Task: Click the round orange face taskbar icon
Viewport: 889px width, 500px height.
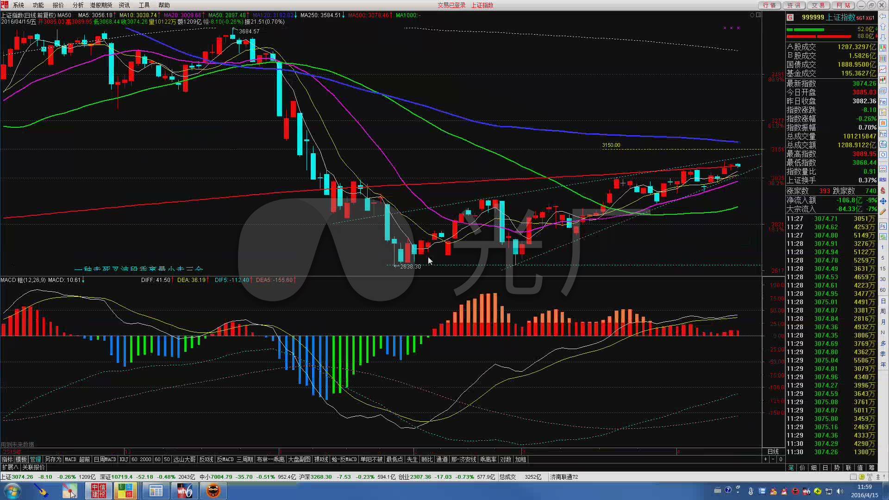Action: (x=213, y=491)
